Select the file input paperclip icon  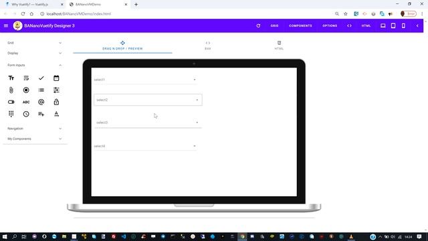(11, 90)
